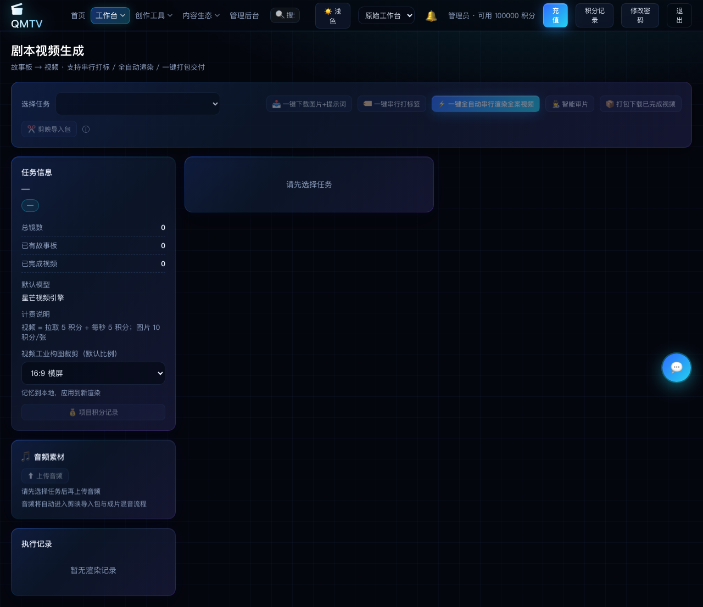This screenshot has height=607, width=703.
Task: Open the 项目积分记录 button
Action: pos(93,412)
